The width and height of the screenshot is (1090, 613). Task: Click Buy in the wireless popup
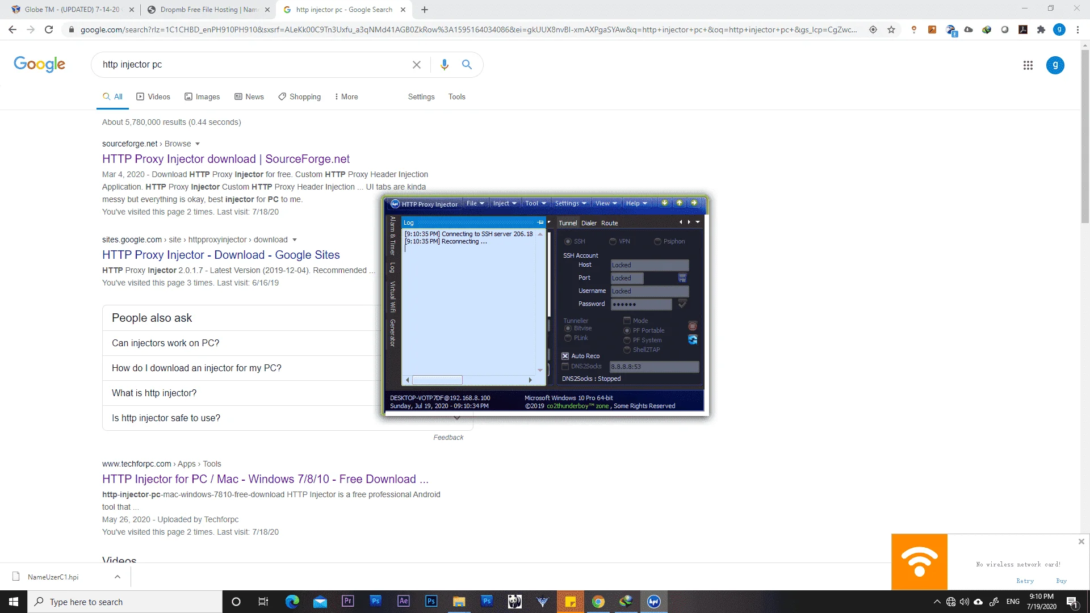pyautogui.click(x=1061, y=581)
